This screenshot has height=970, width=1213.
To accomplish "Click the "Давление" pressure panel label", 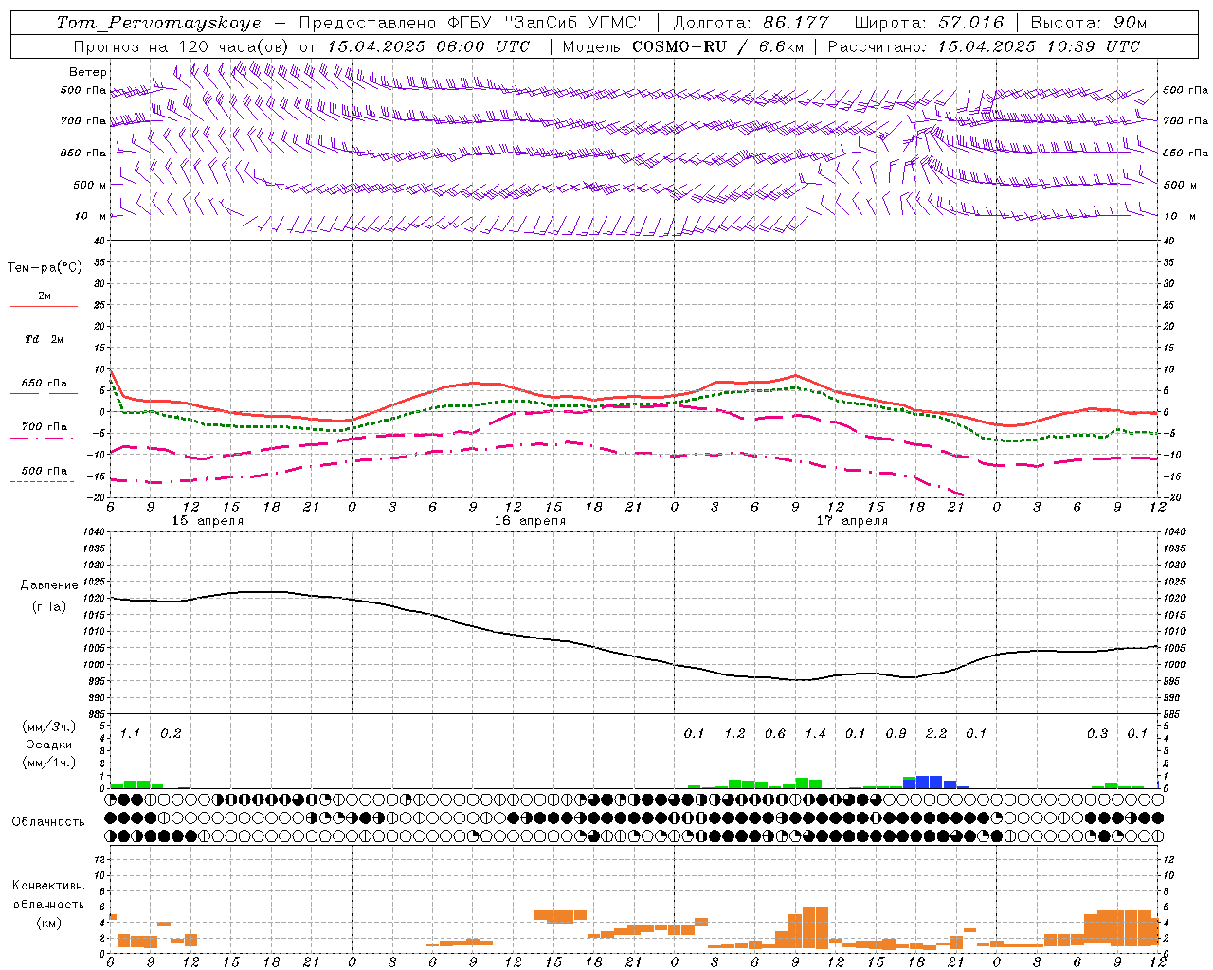I will tap(48, 585).
